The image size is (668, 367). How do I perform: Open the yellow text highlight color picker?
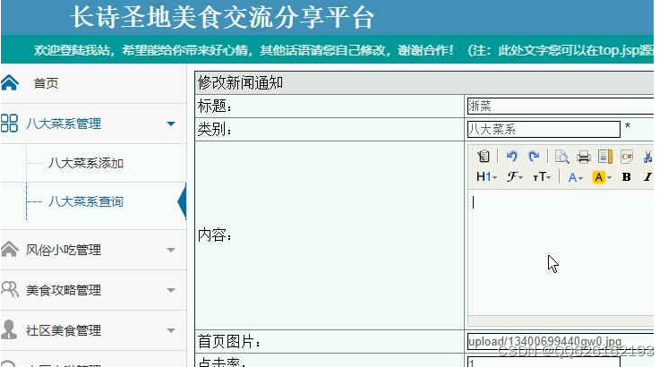[x=602, y=177]
